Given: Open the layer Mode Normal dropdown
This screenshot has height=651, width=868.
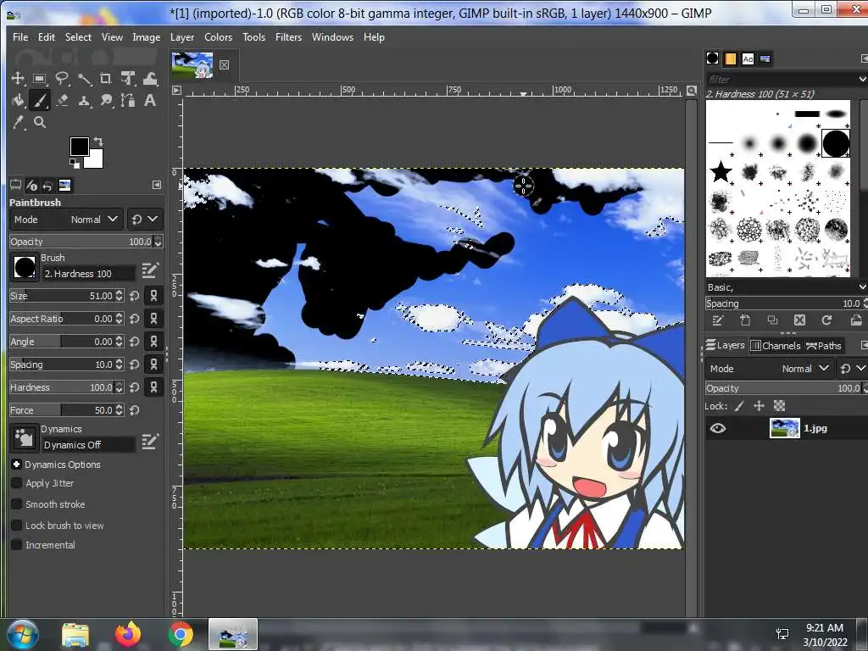Looking at the screenshot, I should click(x=769, y=369).
